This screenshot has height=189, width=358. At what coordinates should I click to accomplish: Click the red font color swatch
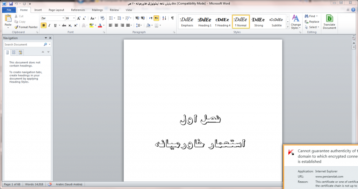point(100,25)
